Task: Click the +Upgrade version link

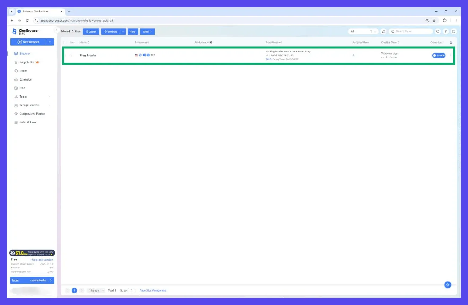Action: pyautogui.click(x=41, y=260)
